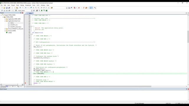Click the Download to flash (LOAD) icon

coord(16,11)
